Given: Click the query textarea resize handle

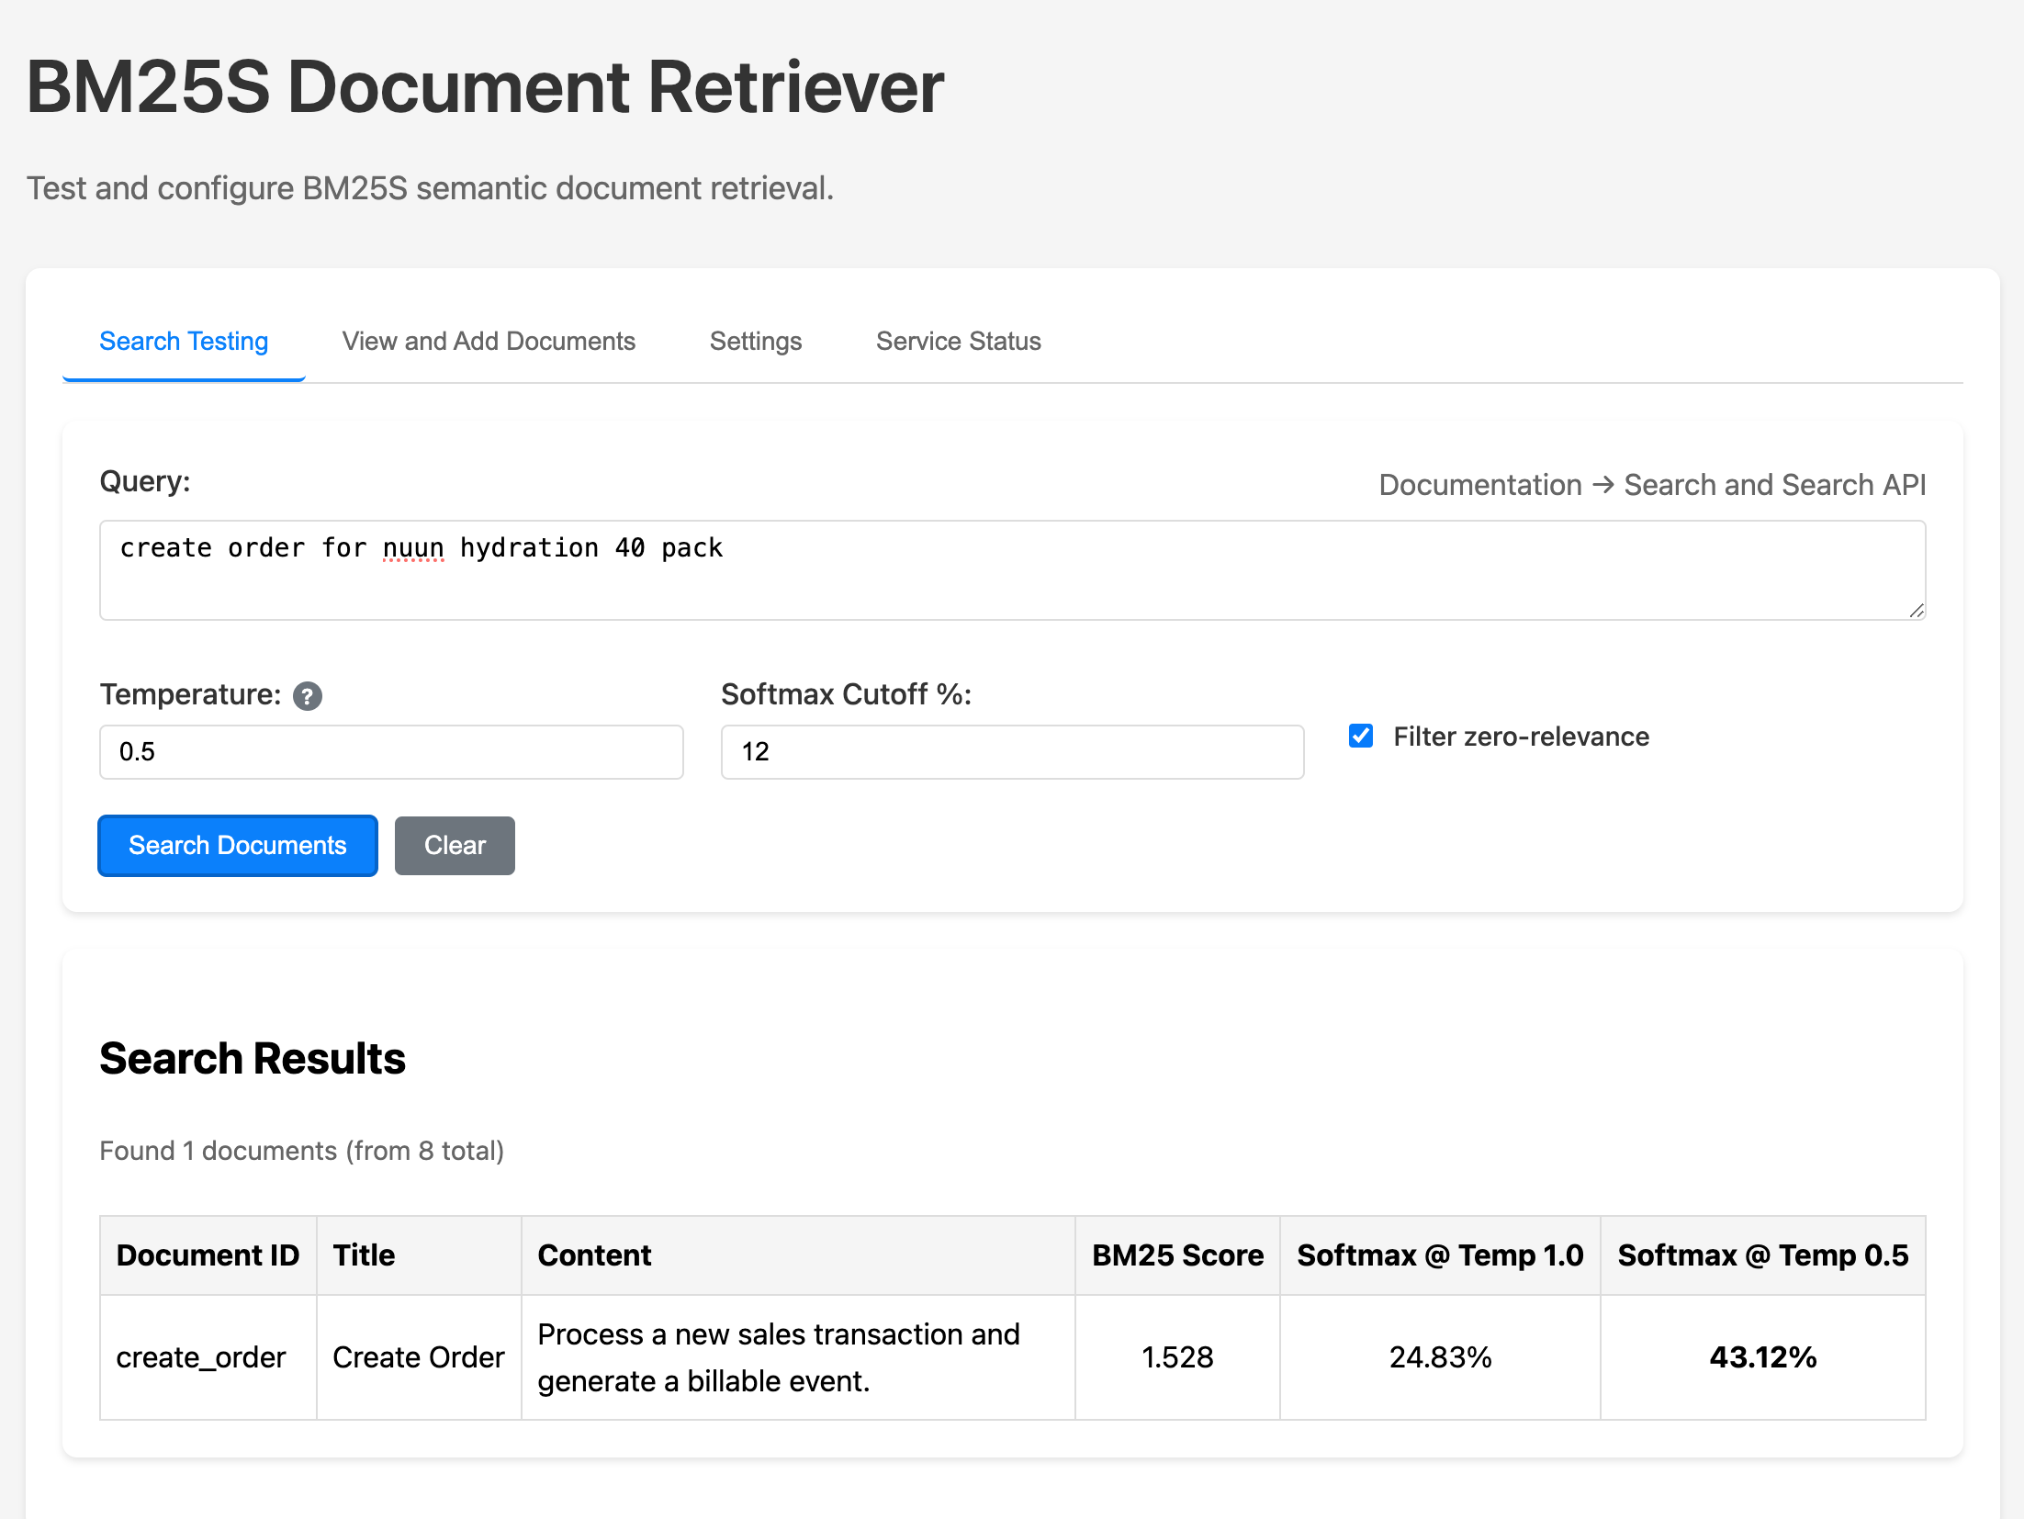Looking at the screenshot, I should (1916, 610).
